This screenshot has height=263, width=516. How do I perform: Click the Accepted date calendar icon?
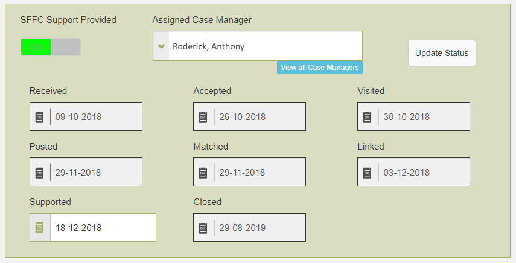[203, 117]
